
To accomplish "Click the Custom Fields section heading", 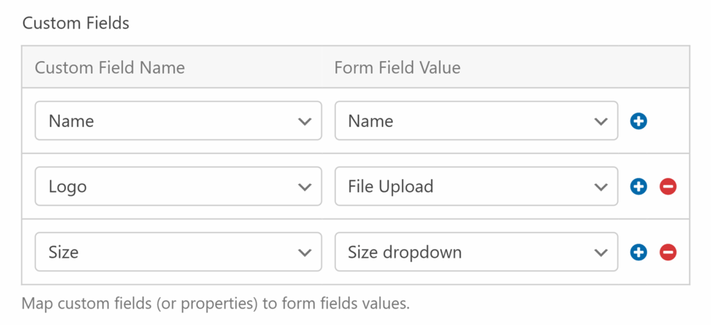I will pyautogui.click(x=76, y=23).
